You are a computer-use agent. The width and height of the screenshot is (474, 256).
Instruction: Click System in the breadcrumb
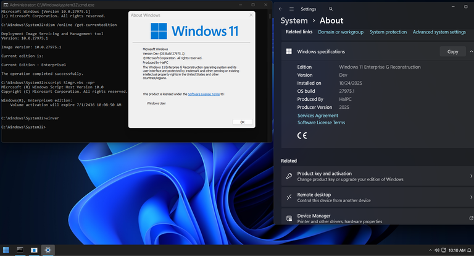coord(294,20)
